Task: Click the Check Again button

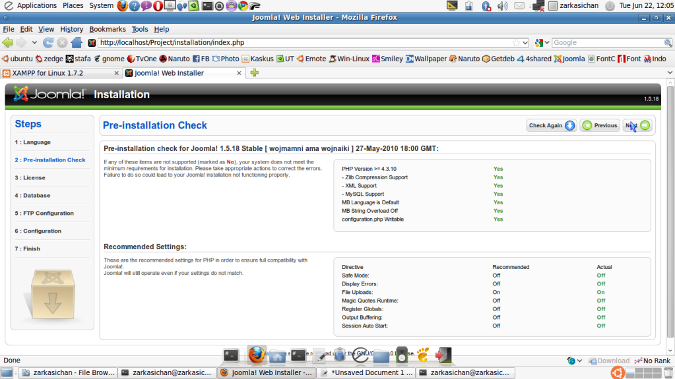Action: coord(552,125)
